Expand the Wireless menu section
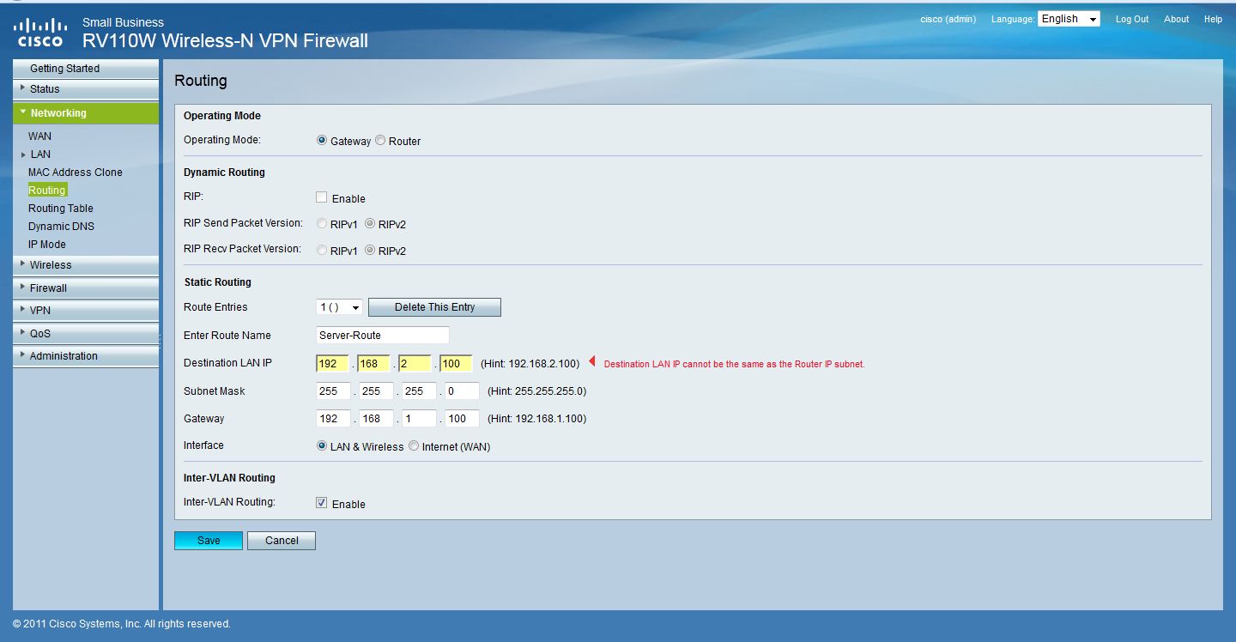The image size is (1236, 642). pos(86,265)
